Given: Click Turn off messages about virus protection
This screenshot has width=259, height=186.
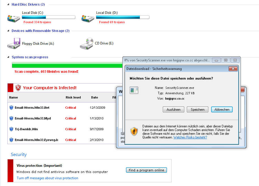Looking at the screenshot, I should [47, 178].
